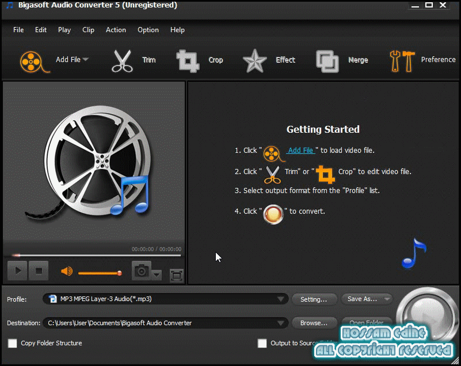
Task: Click the playback seek bar
Action: (96, 255)
